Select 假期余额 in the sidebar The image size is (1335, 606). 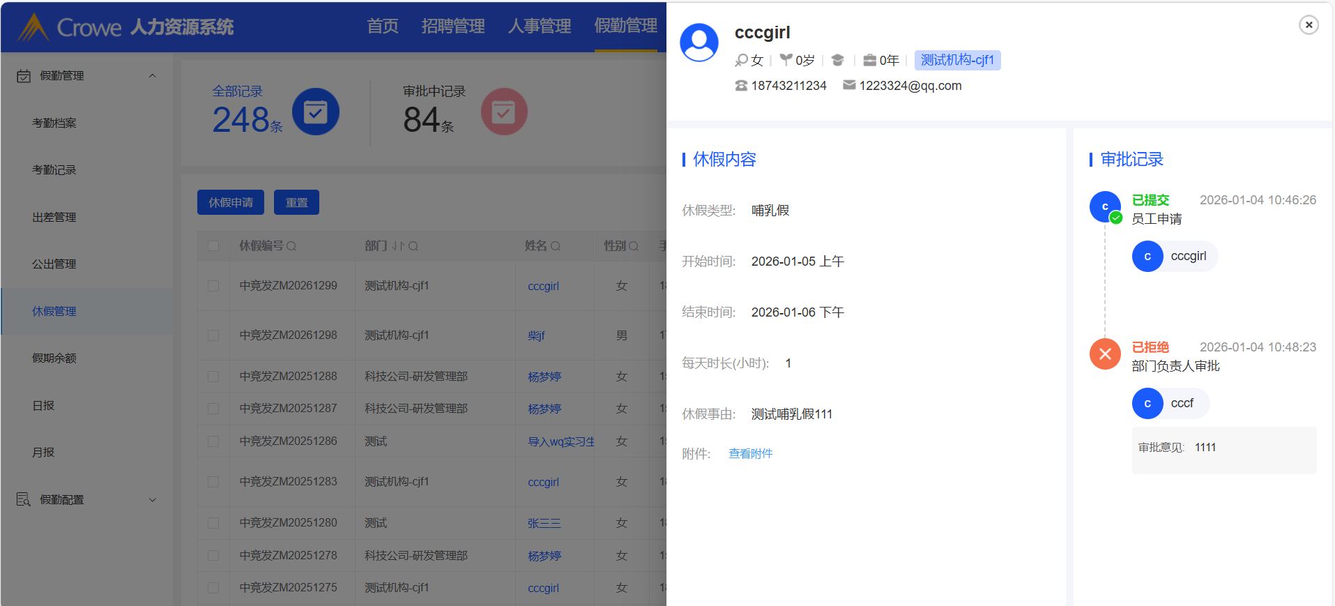(x=54, y=358)
